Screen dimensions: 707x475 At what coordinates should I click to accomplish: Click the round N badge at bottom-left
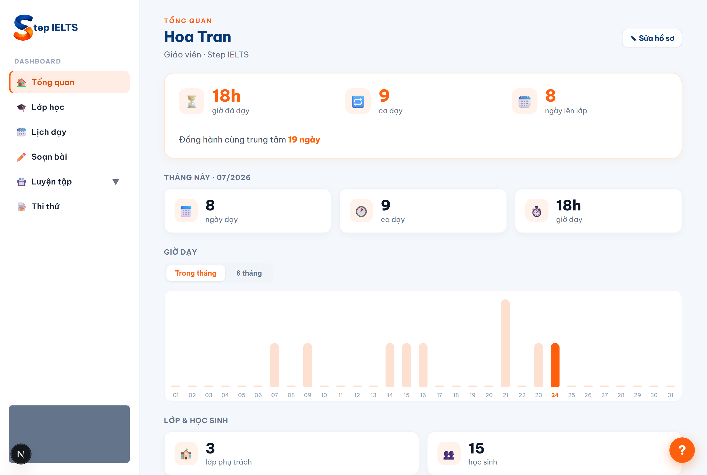21,454
